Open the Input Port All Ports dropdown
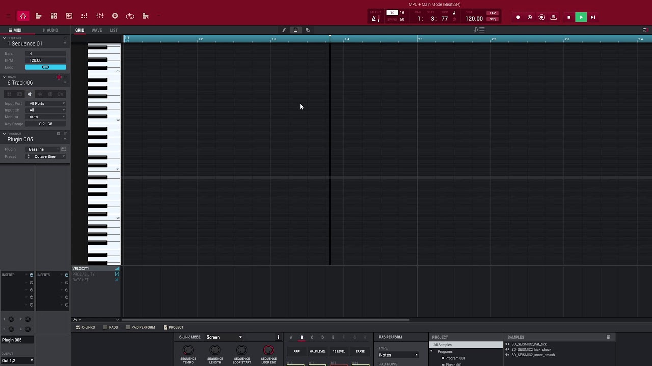The width and height of the screenshot is (652, 366). 46,103
